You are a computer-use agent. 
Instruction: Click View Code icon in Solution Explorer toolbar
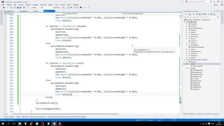(209, 14)
